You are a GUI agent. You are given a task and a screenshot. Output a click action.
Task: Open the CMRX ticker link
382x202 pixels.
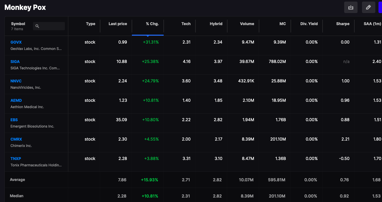pos(16,139)
